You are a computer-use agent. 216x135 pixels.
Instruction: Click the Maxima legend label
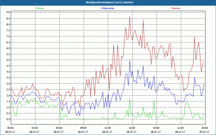176,8
